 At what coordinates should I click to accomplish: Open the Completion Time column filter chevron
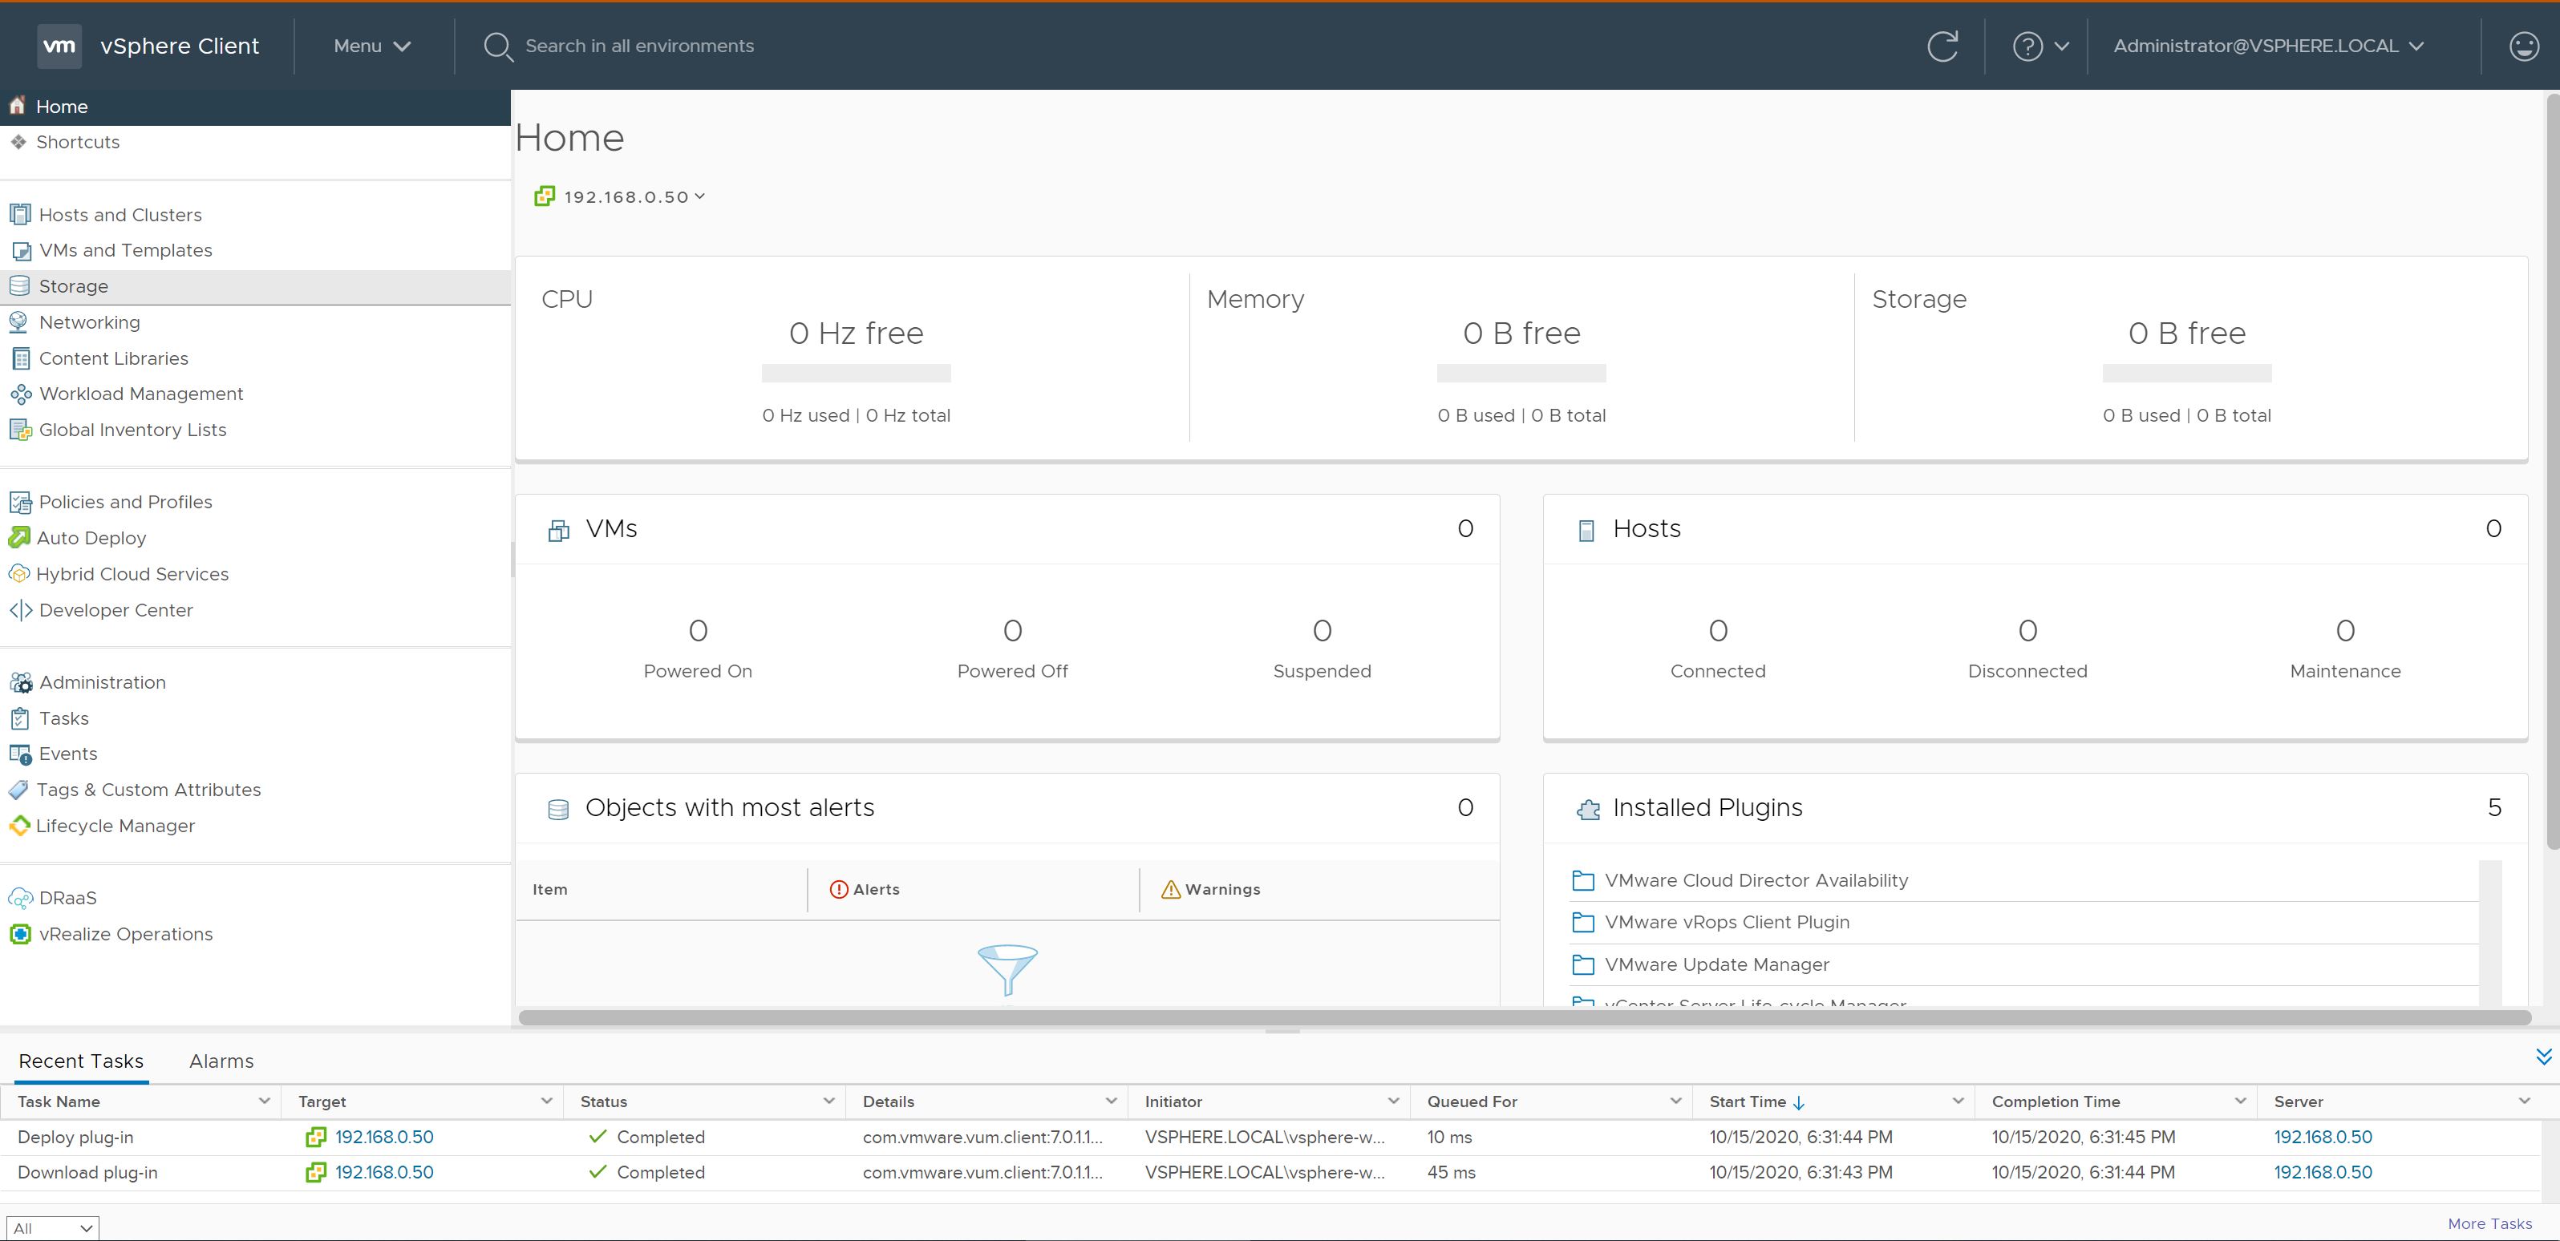pos(2240,1101)
